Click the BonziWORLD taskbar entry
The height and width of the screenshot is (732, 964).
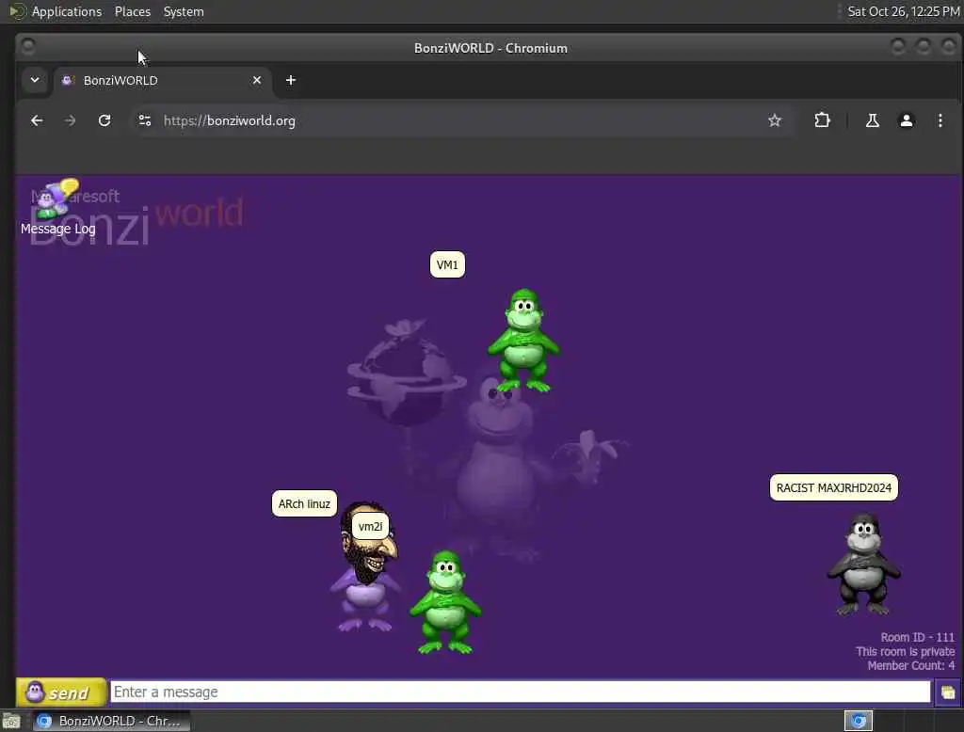111,721
